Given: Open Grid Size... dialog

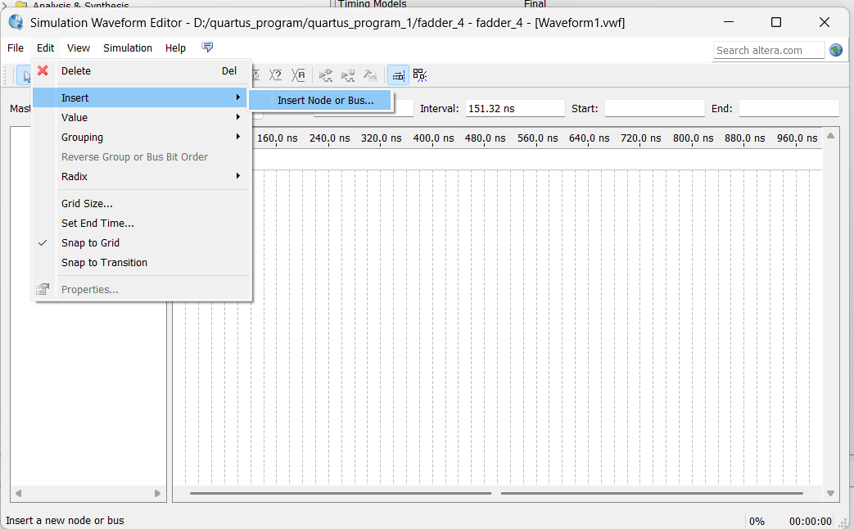Looking at the screenshot, I should pos(142,204).
